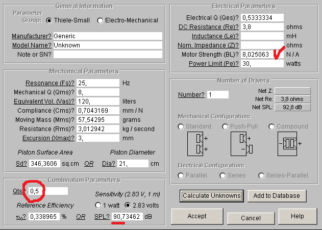
Task: Choose 1 watt sensitivity option
Action: (98, 206)
